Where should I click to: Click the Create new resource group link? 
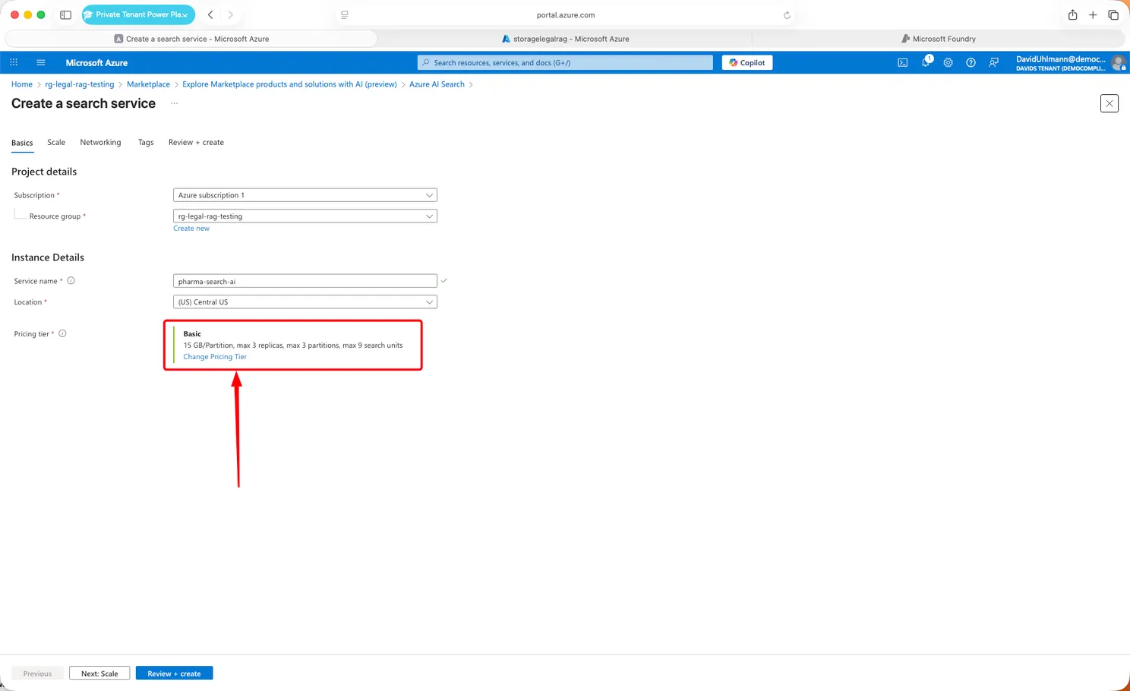191,229
